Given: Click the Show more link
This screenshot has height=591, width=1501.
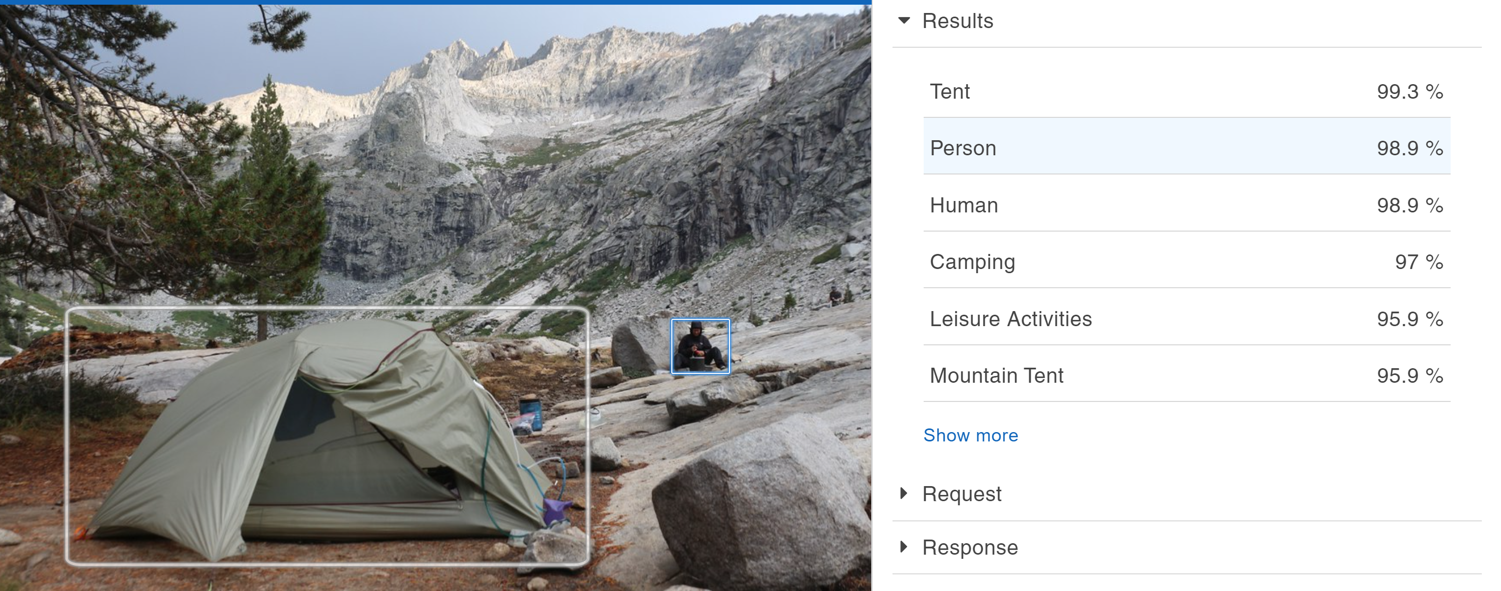Looking at the screenshot, I should point(970,435).
